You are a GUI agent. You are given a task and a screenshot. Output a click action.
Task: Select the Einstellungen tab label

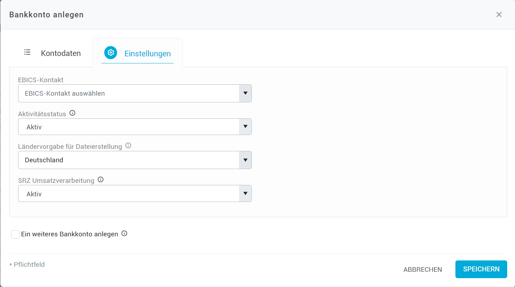pyautogui.click(x=148, y=54)
